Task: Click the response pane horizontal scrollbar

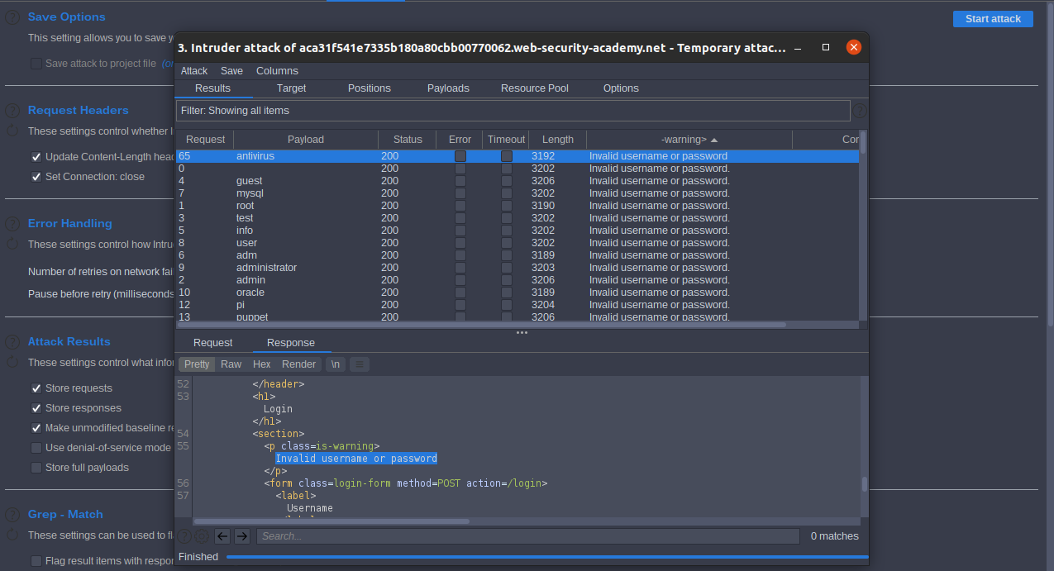Action: (x=331, y=521)
